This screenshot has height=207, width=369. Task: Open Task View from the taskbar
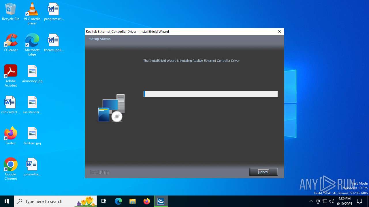pos(104,201)
